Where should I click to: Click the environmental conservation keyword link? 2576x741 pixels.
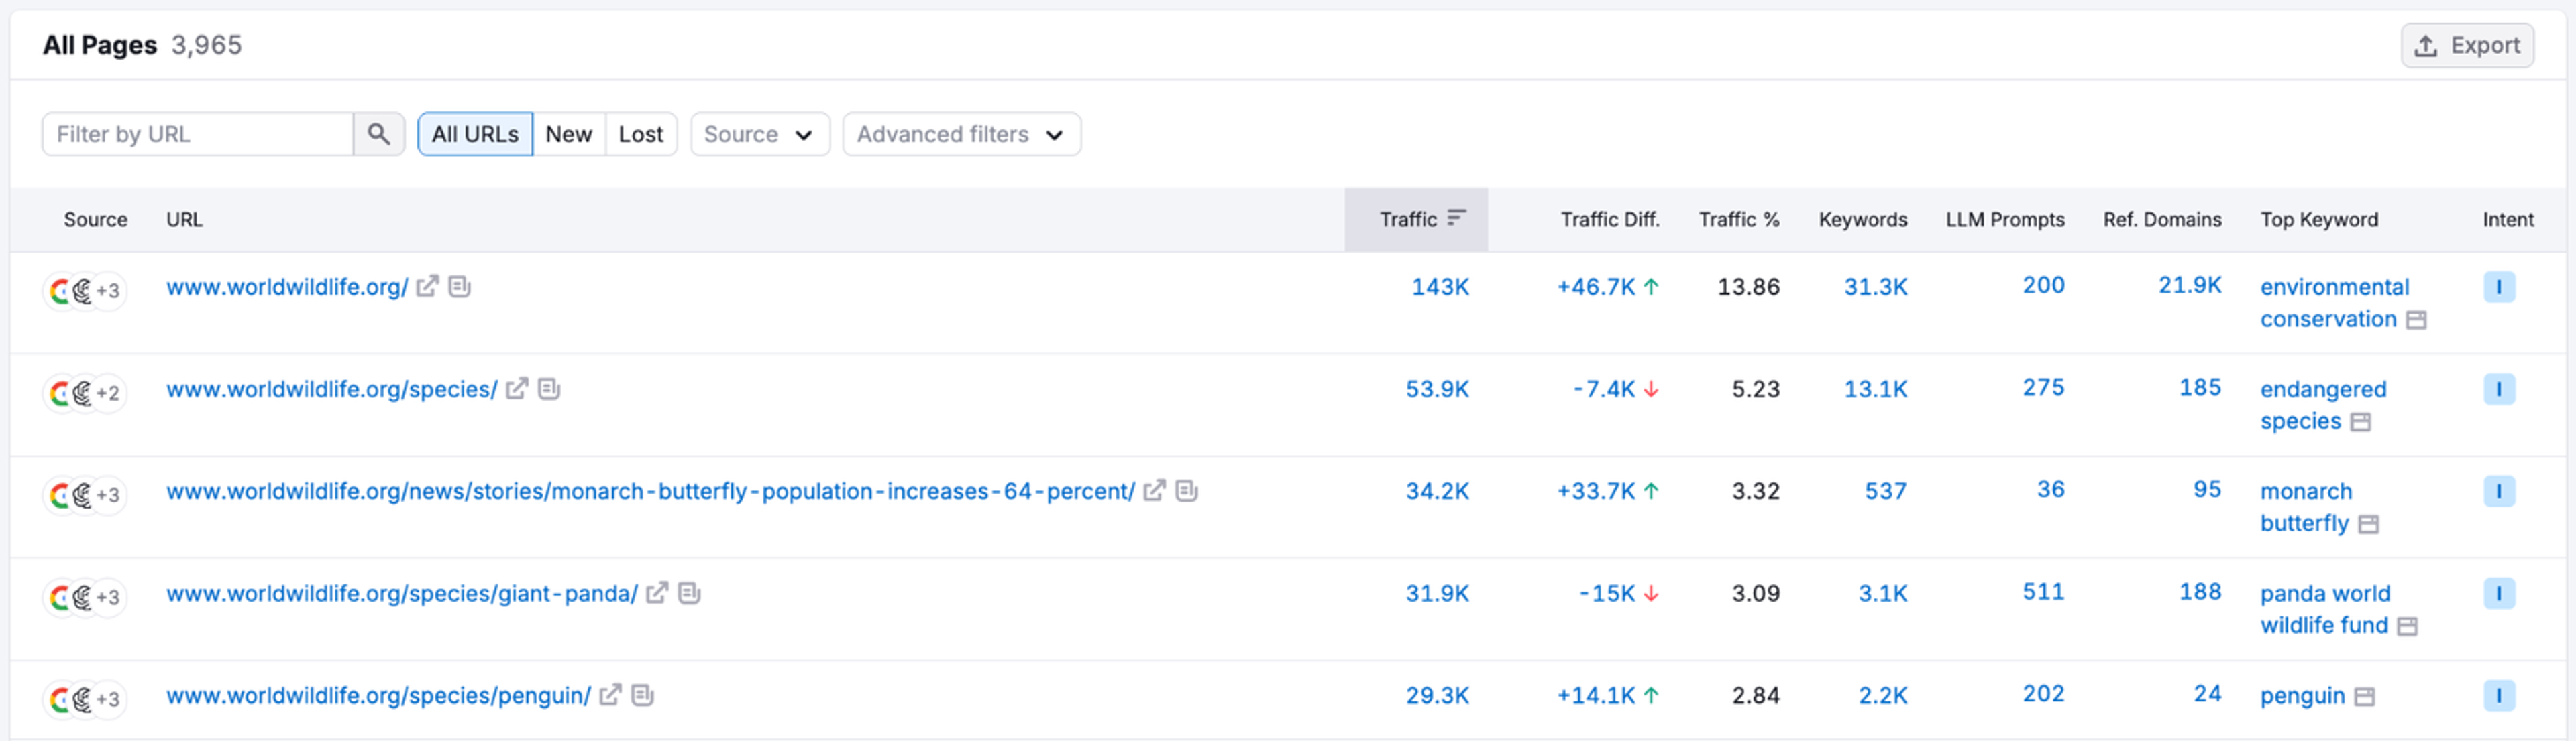2334,303
